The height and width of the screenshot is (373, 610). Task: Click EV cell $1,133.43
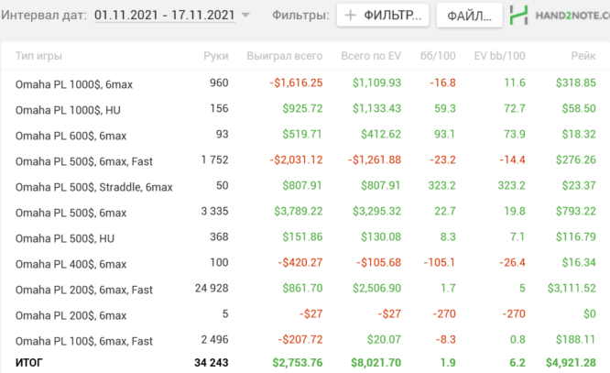pos(376,109)
